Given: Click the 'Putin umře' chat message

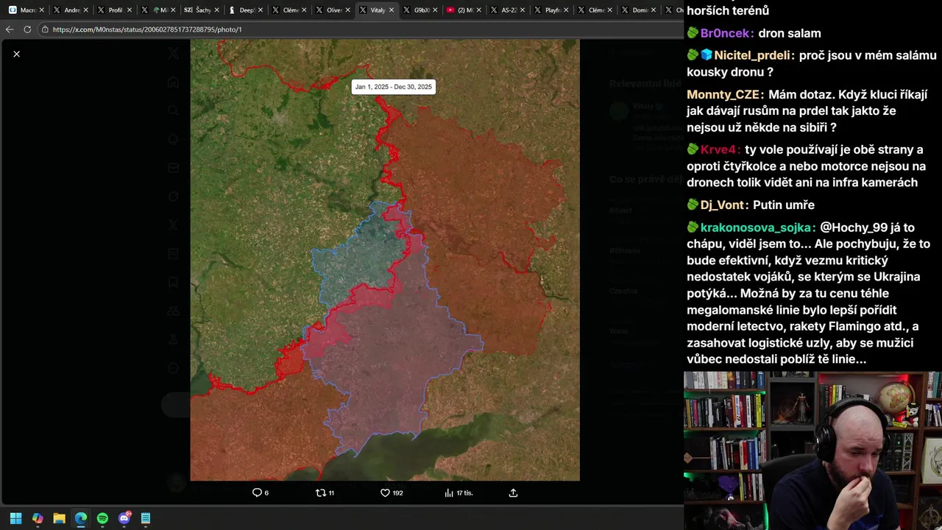Looking at the screenshot, I should (x=783, y=205).
